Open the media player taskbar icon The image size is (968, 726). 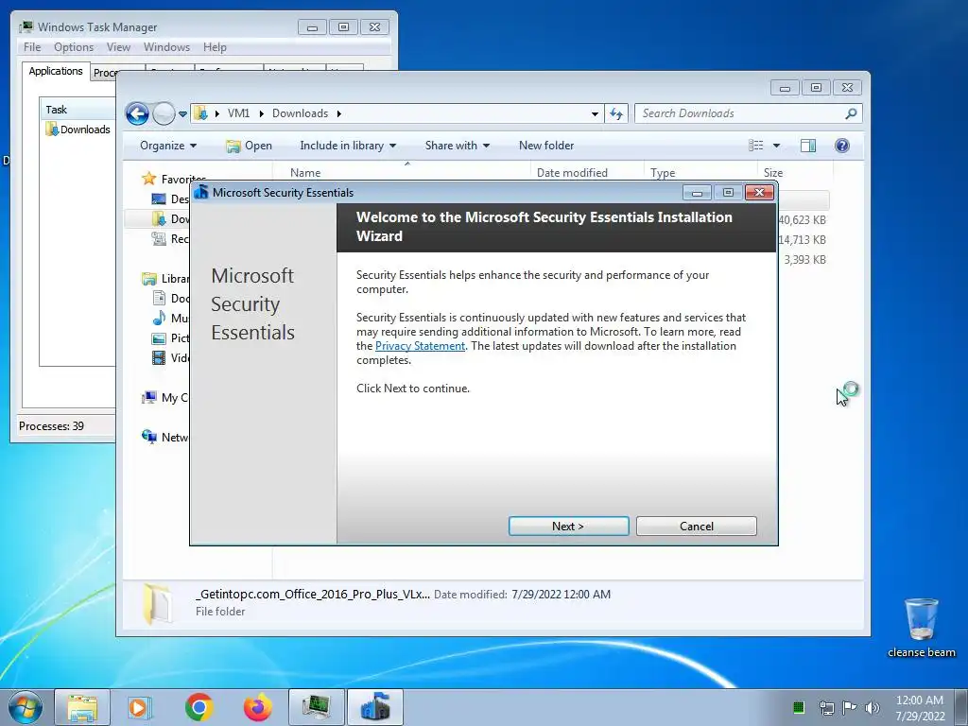coord(140,707)
